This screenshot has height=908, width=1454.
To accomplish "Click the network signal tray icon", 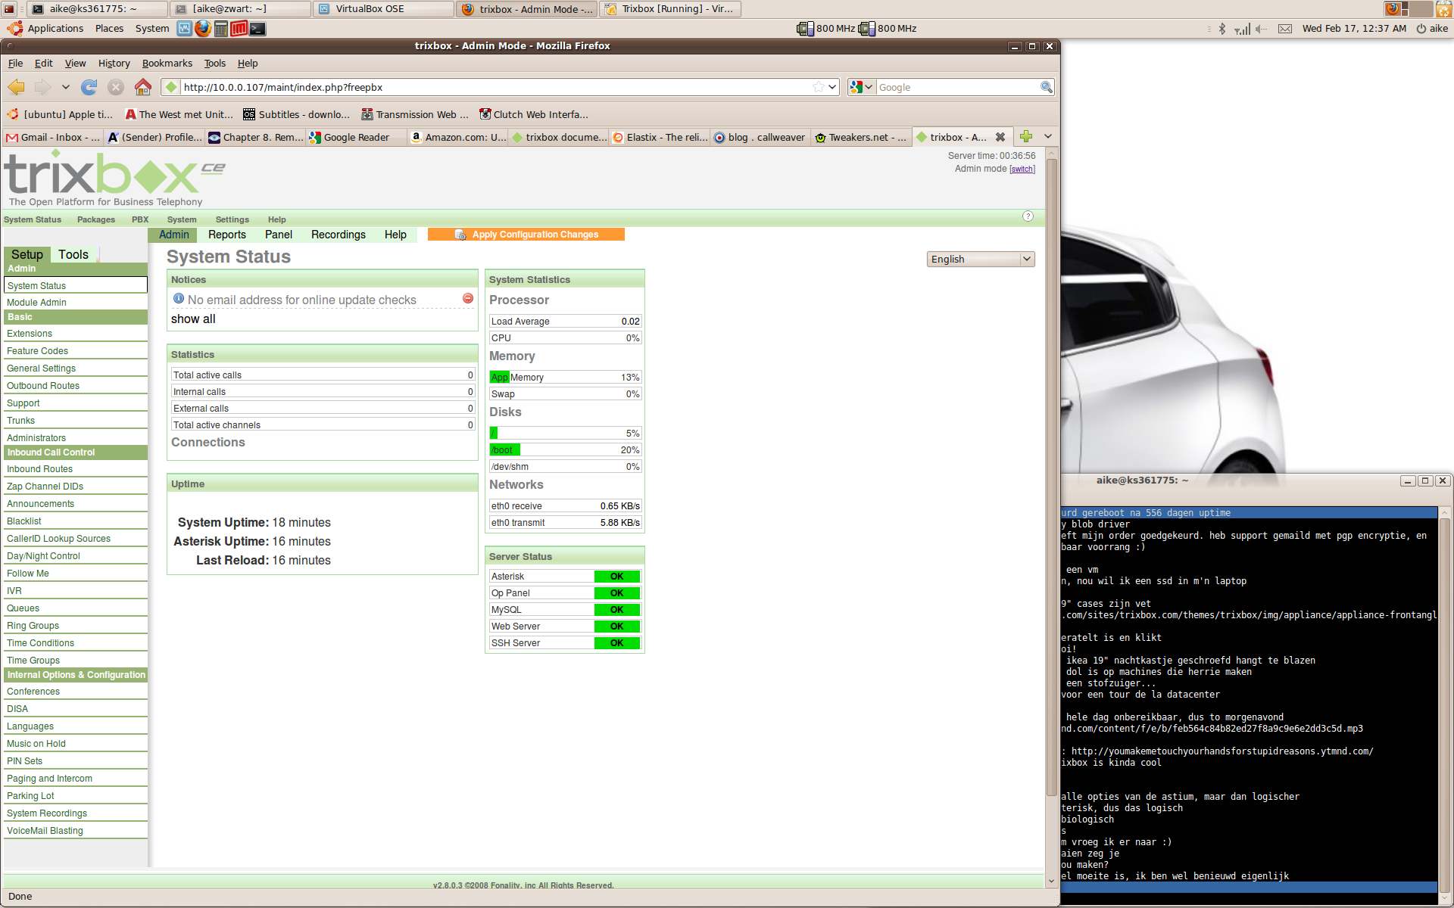I will [x=1242, y=29].
